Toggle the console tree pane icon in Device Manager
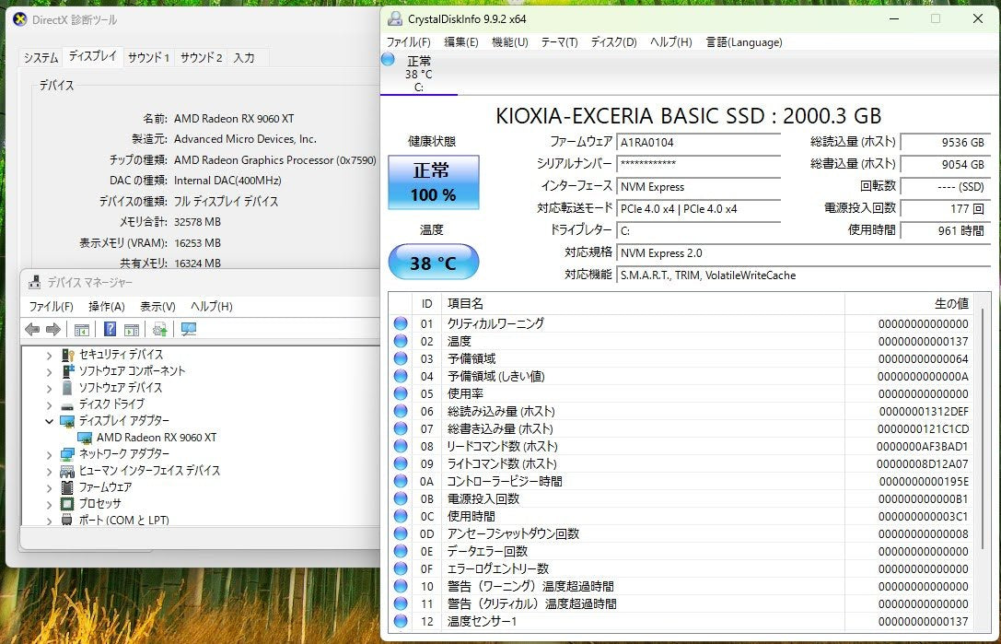 click(x=82, y=330)
